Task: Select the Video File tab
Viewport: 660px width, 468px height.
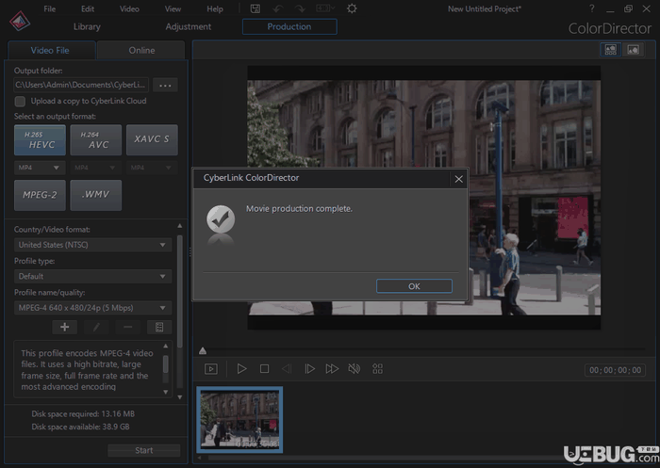Action: point(50,51)
